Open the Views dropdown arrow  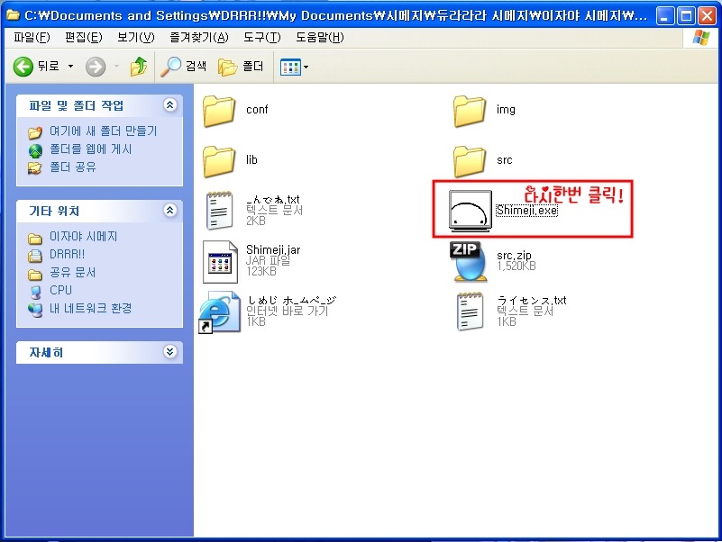coord(306,68)
